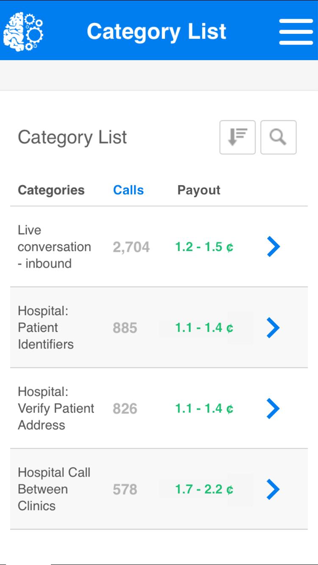318x565 pixels.
Task: Open search with the magnifier icon
Action: pyautogui.click(x=278, y=137)
